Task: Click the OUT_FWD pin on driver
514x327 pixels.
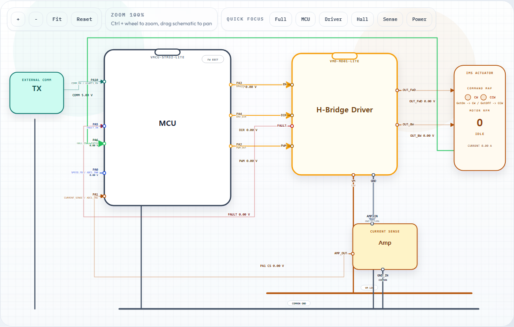Action: click(x=397, y=90)
